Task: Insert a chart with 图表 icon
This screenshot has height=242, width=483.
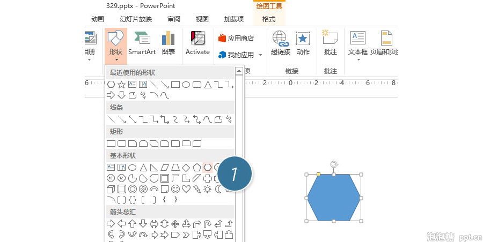Action: (169, 43)
